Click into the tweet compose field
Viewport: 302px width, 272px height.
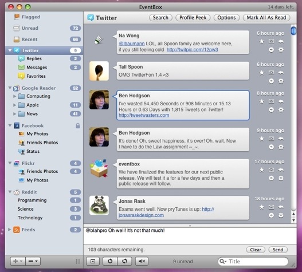tap(190, 236)
